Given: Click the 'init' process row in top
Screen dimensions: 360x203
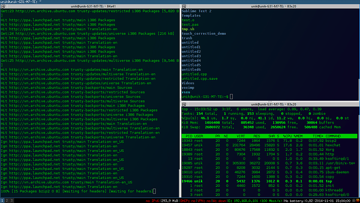Looking at the screenshot, I should pyautogui.click(x=269, y=186).
